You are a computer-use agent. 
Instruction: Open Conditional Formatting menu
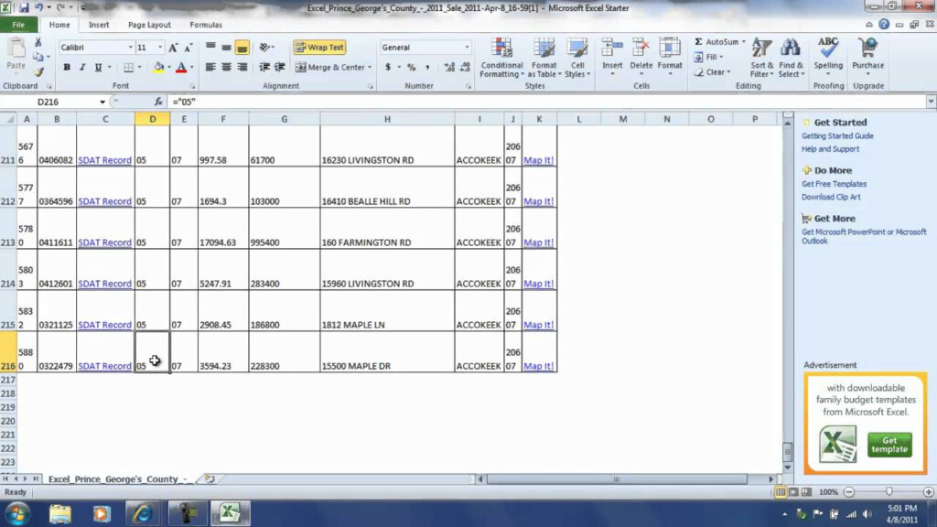click(x=501, y=58)
